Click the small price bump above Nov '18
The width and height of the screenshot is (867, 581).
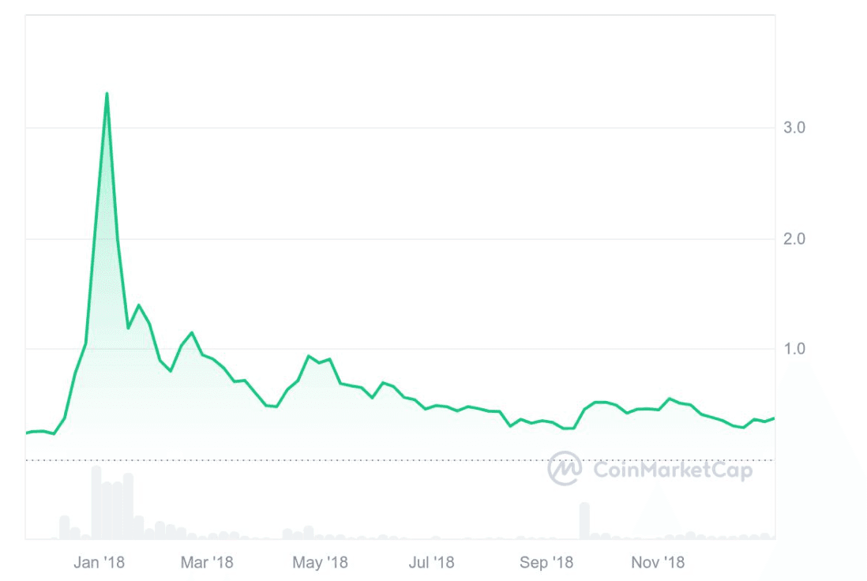(x=670, y=399)
